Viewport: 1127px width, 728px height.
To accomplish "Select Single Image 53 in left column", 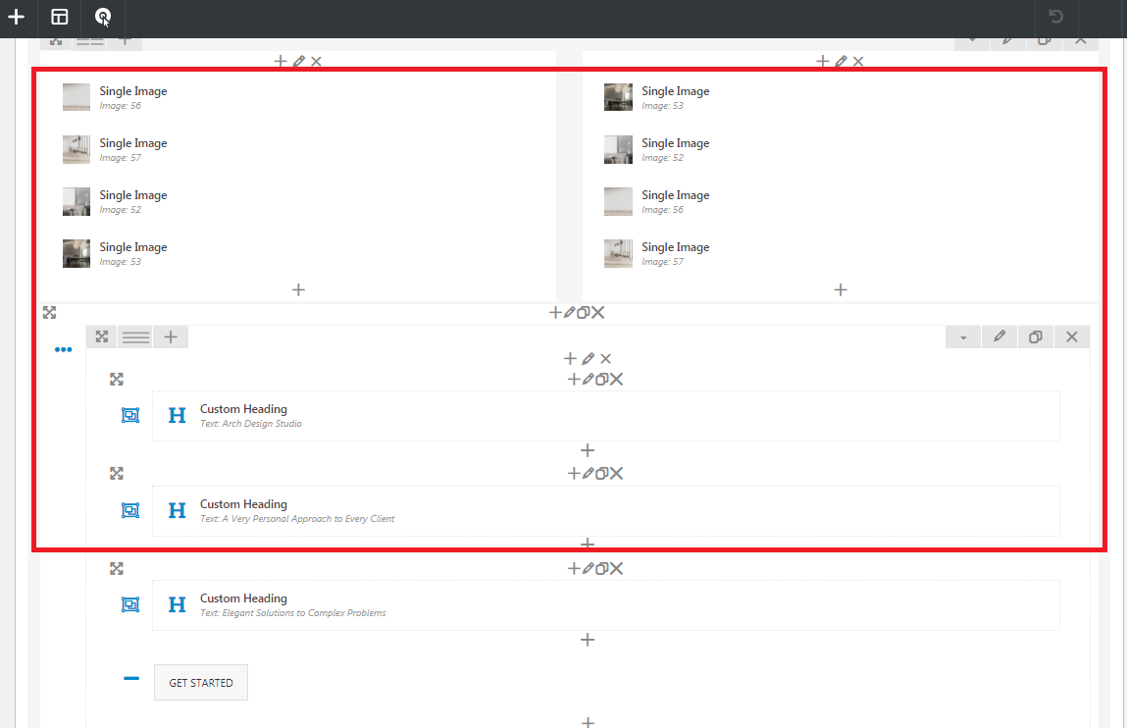I will pyautogui.click(x=298, y=253).
